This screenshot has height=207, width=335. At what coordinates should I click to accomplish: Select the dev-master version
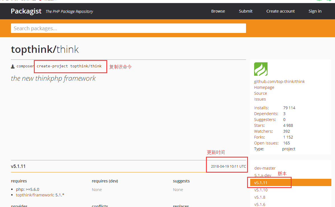265,168
